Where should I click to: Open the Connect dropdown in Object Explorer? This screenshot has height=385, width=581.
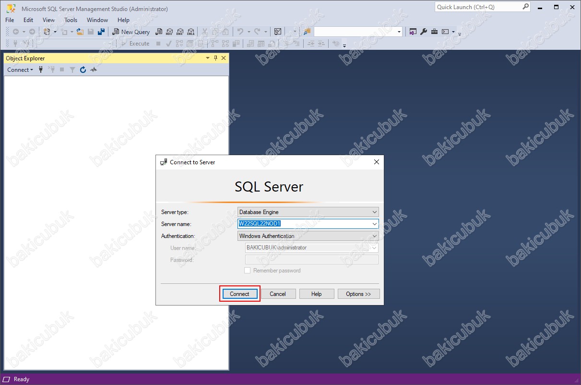click(x=20, y=70)
